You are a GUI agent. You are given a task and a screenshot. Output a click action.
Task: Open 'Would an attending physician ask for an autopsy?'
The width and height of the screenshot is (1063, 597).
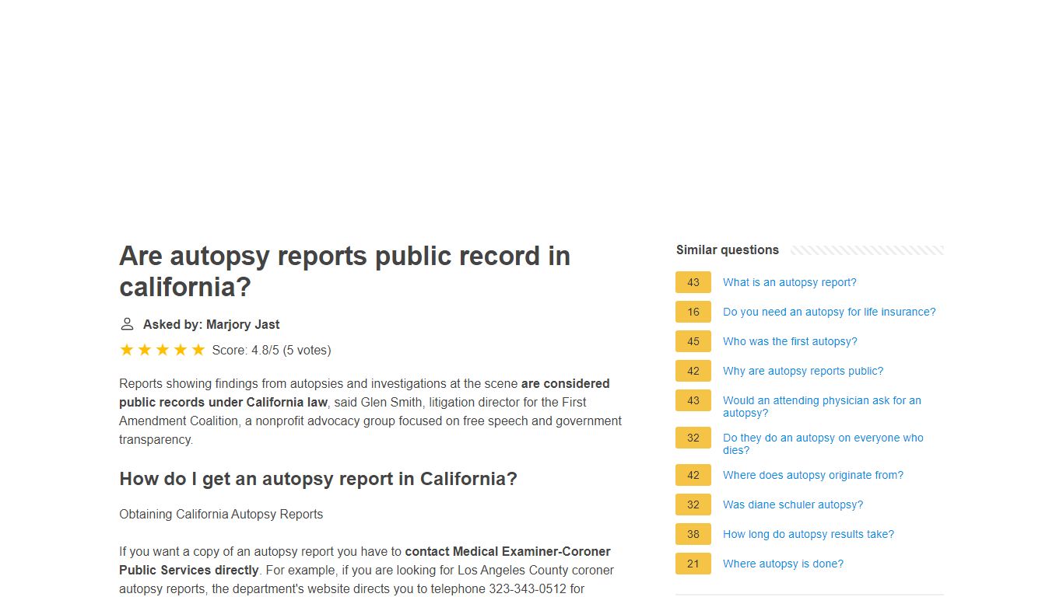click(822, 407)
